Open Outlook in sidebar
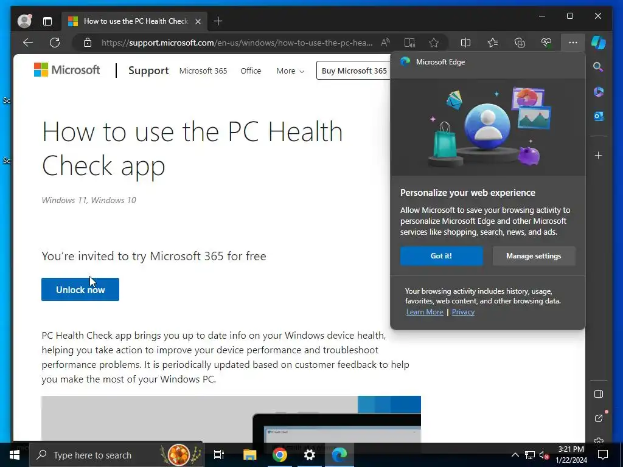Viewport: 623px width, 467px height. pyautogui.click(x=599, y=116)
